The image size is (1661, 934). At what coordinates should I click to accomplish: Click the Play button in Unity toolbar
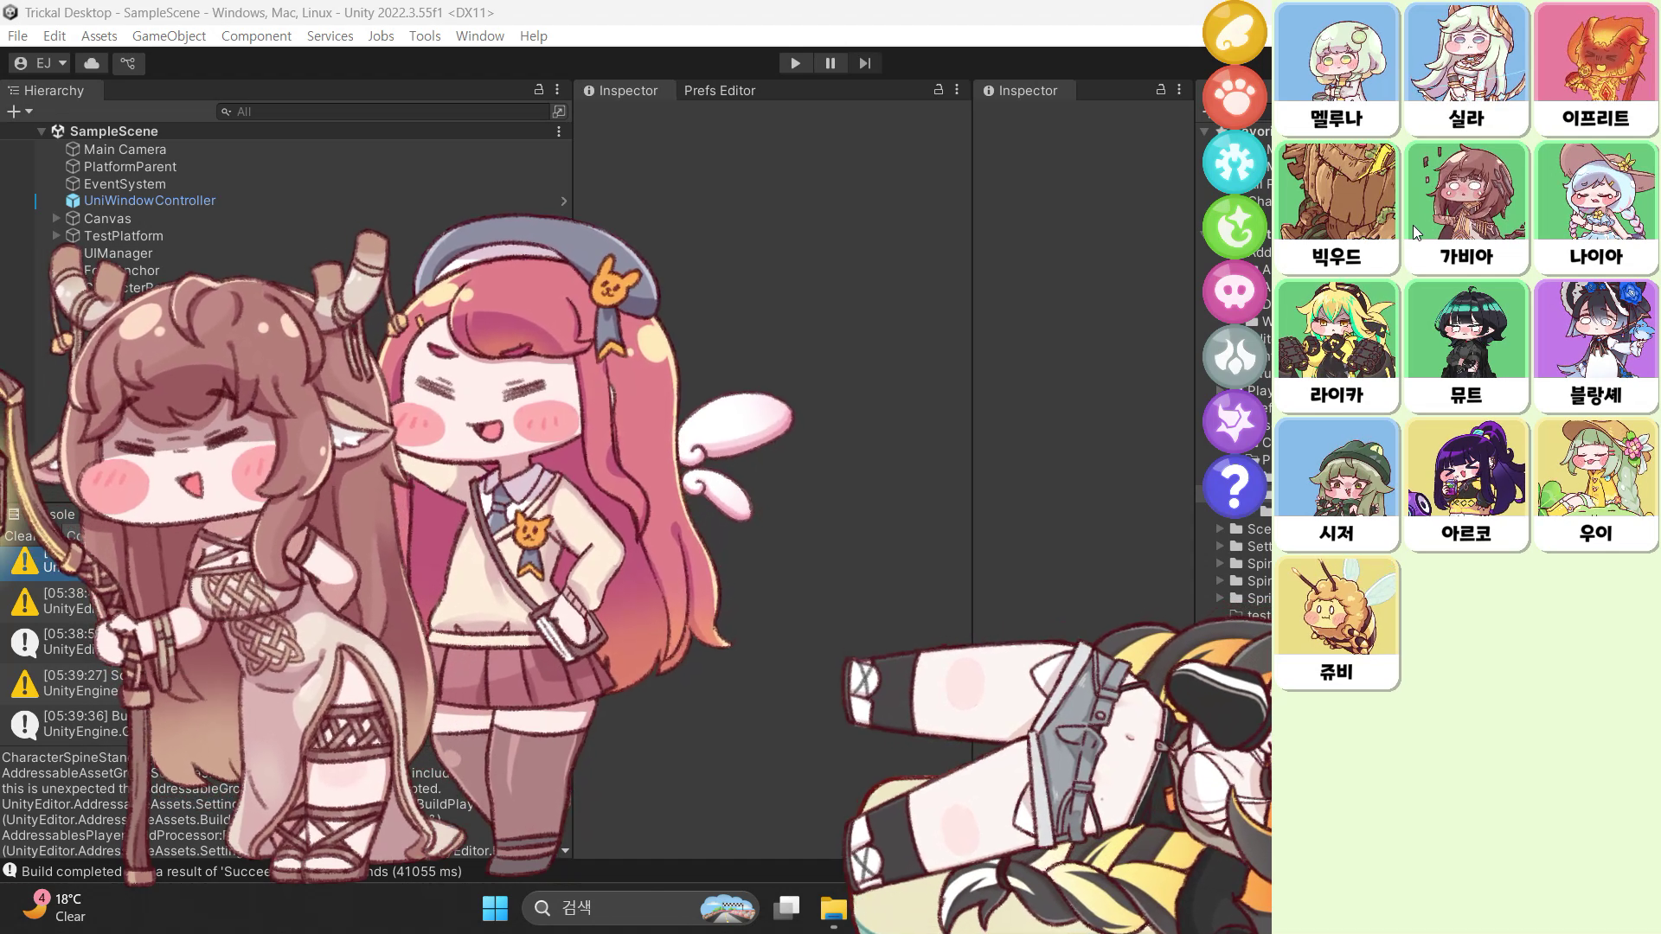(x=795, y=63)
